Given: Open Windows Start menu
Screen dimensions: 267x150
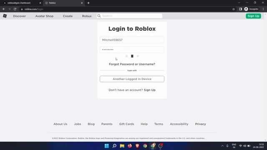Looking at the screenshot, I should point(107,146).
